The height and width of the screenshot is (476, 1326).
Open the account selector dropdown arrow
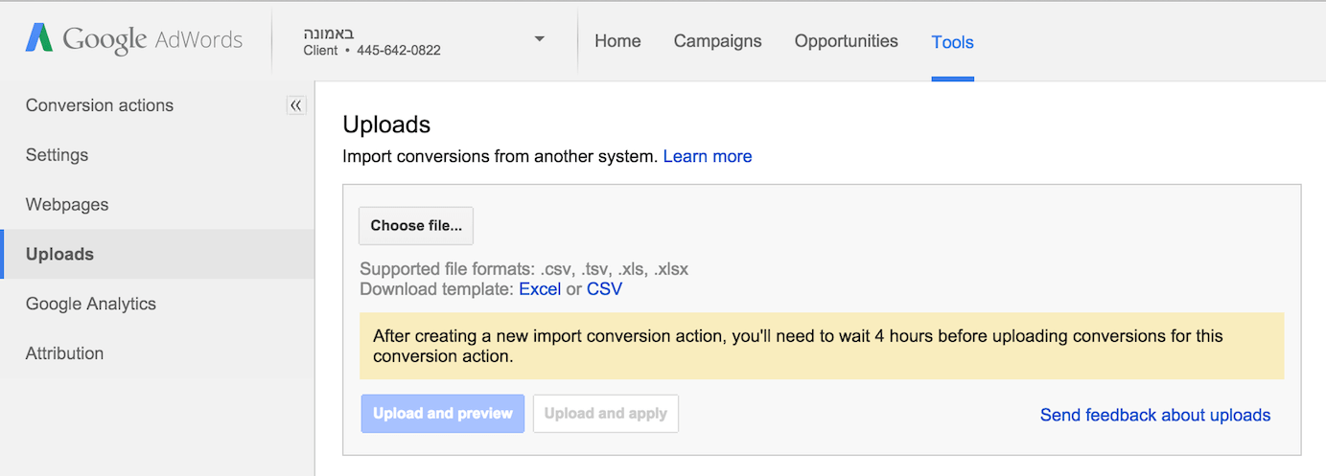coord(539,39)
